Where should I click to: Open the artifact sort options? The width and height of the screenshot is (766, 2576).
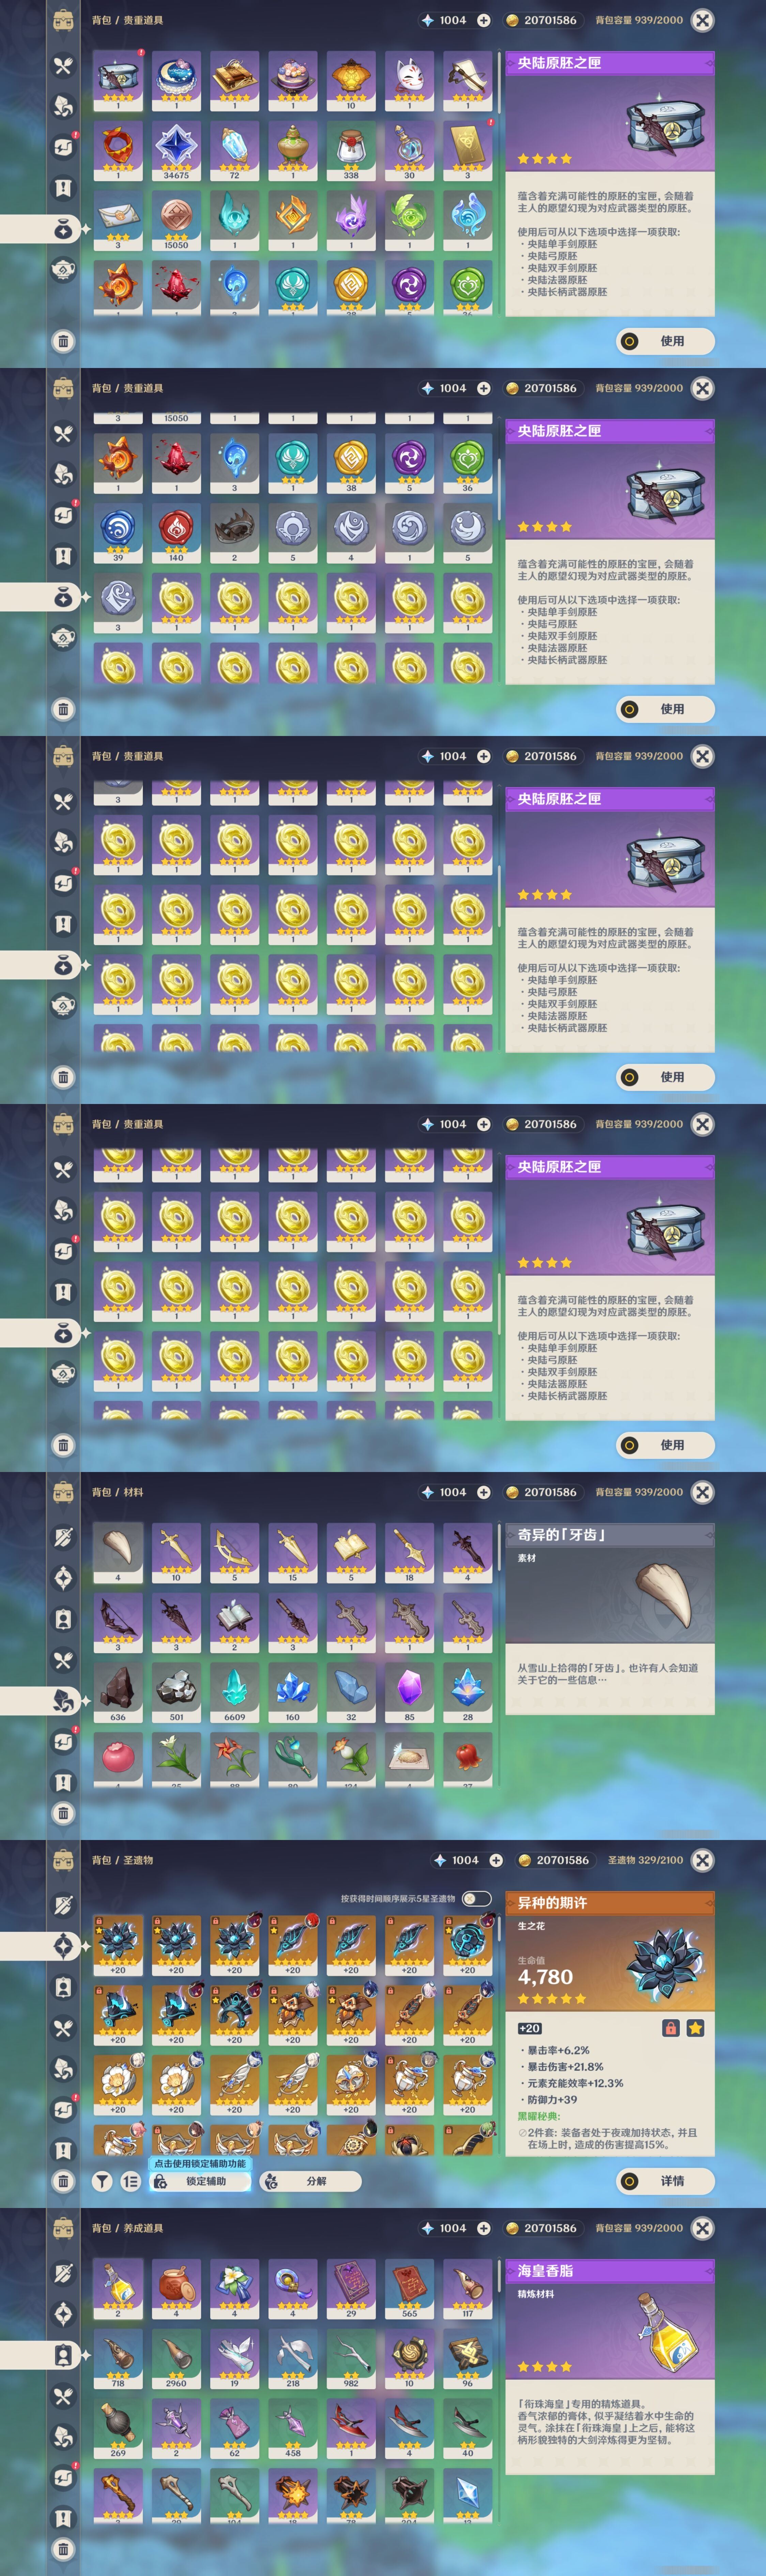(x=131, y=2181)
